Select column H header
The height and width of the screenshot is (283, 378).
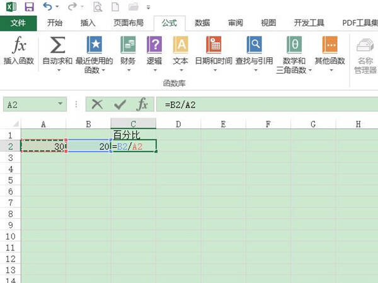pyautogui.click(x=357, y=124)
